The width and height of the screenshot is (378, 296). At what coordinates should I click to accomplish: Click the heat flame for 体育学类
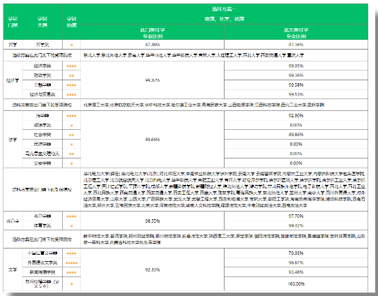pyautogui.click(x=71, y=226)
